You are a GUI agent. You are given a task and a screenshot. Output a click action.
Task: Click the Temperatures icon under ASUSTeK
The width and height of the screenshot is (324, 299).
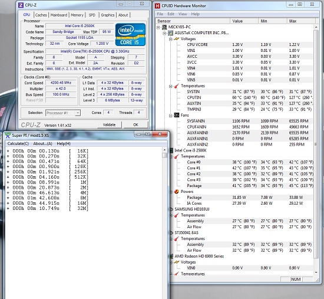[177, 86]
